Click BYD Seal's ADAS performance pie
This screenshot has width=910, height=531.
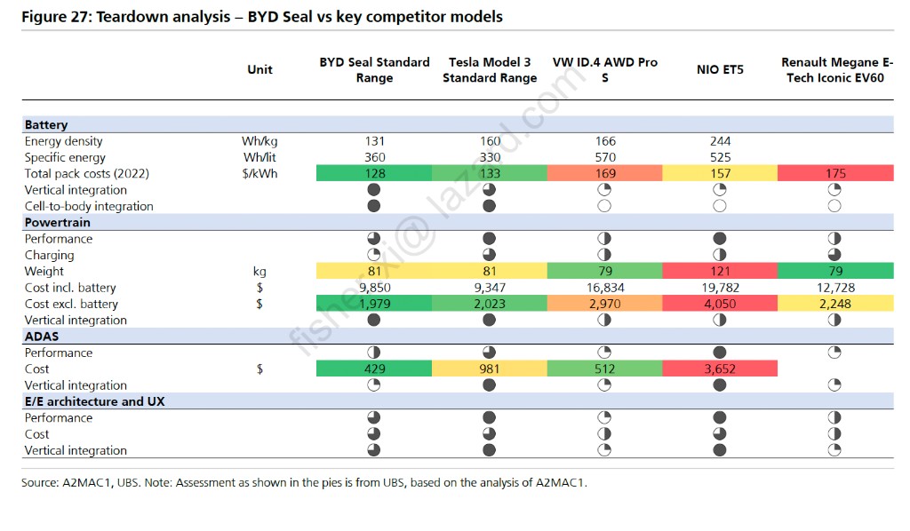click(x=374, y=353)
